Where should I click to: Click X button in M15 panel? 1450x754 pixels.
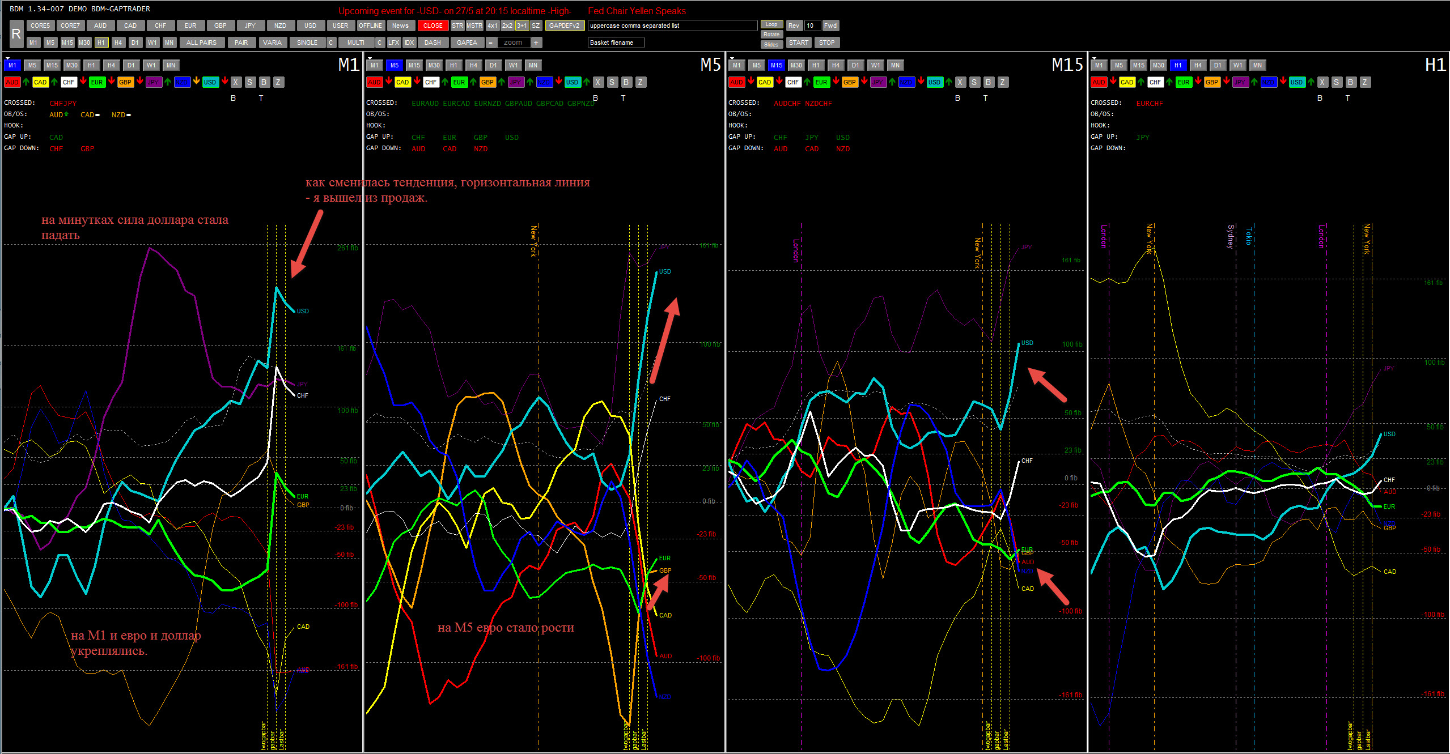(x=960, y=82)
